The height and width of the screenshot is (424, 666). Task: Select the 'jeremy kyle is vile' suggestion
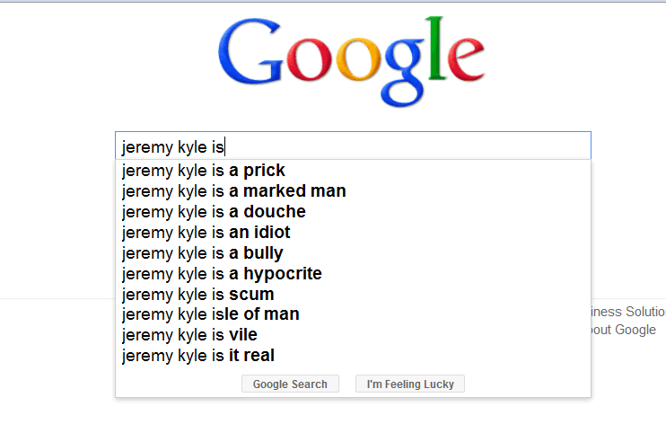click(353, 335)
